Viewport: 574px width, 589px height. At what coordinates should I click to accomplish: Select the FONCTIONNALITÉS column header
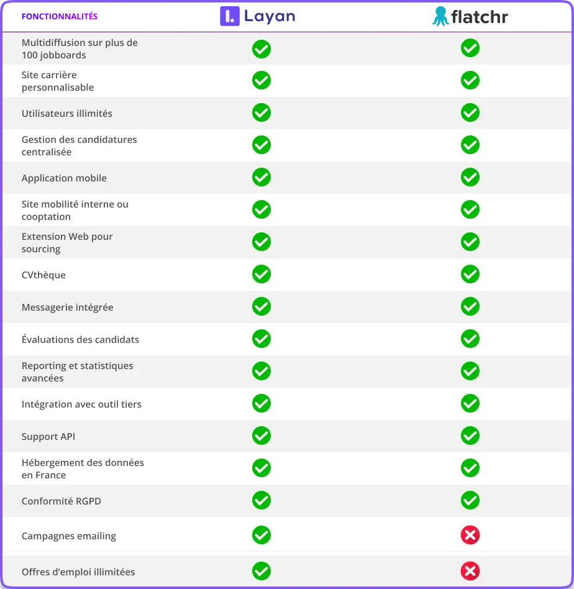60,17
